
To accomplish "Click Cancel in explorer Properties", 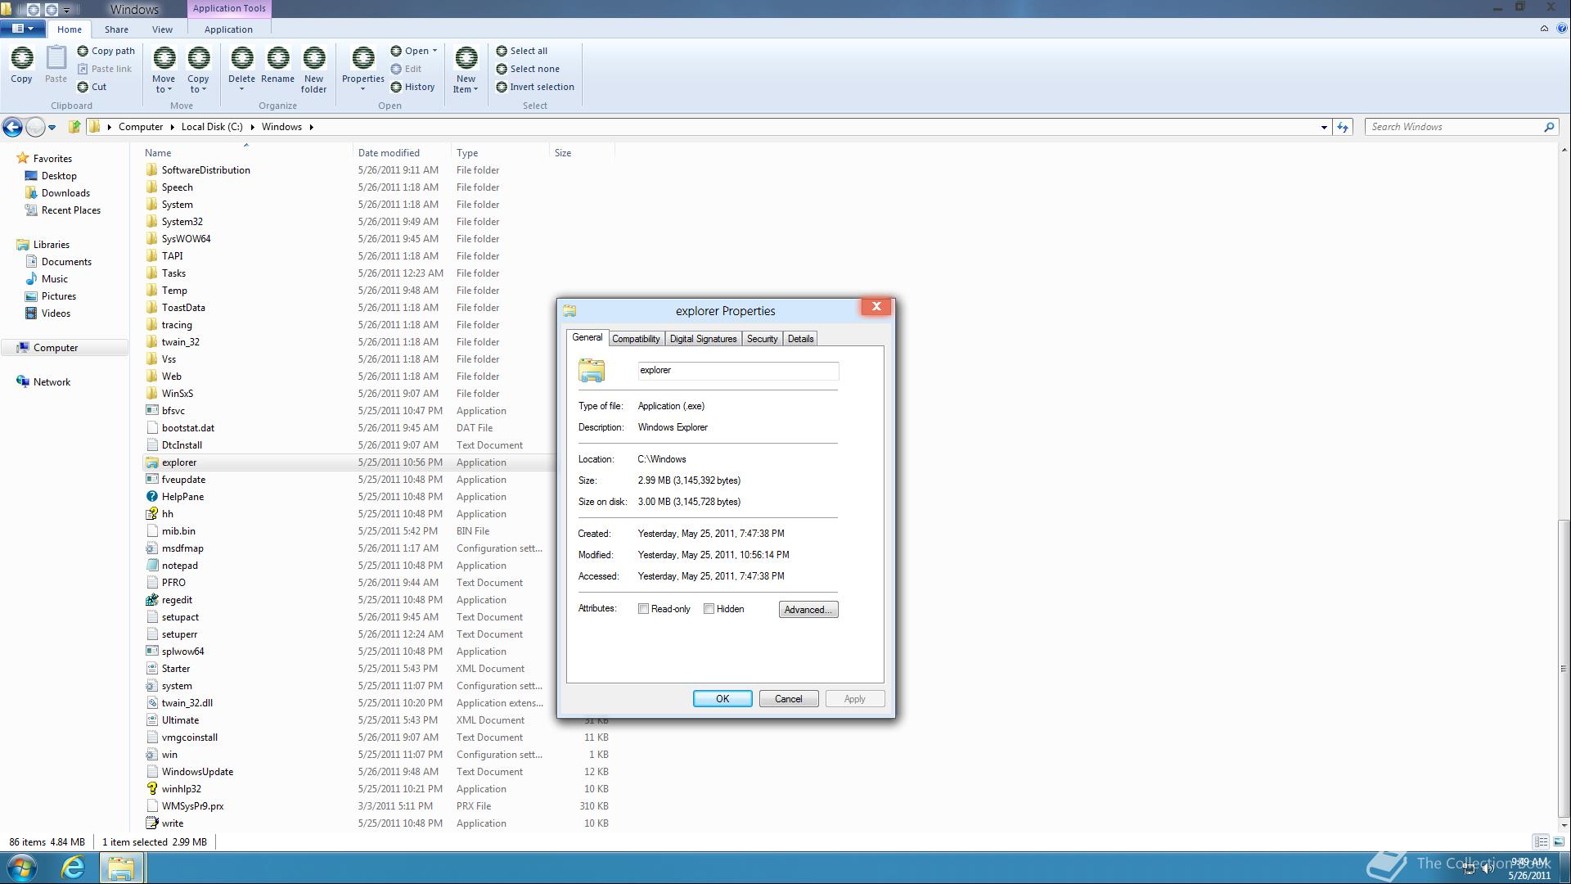I will point(788,699).
